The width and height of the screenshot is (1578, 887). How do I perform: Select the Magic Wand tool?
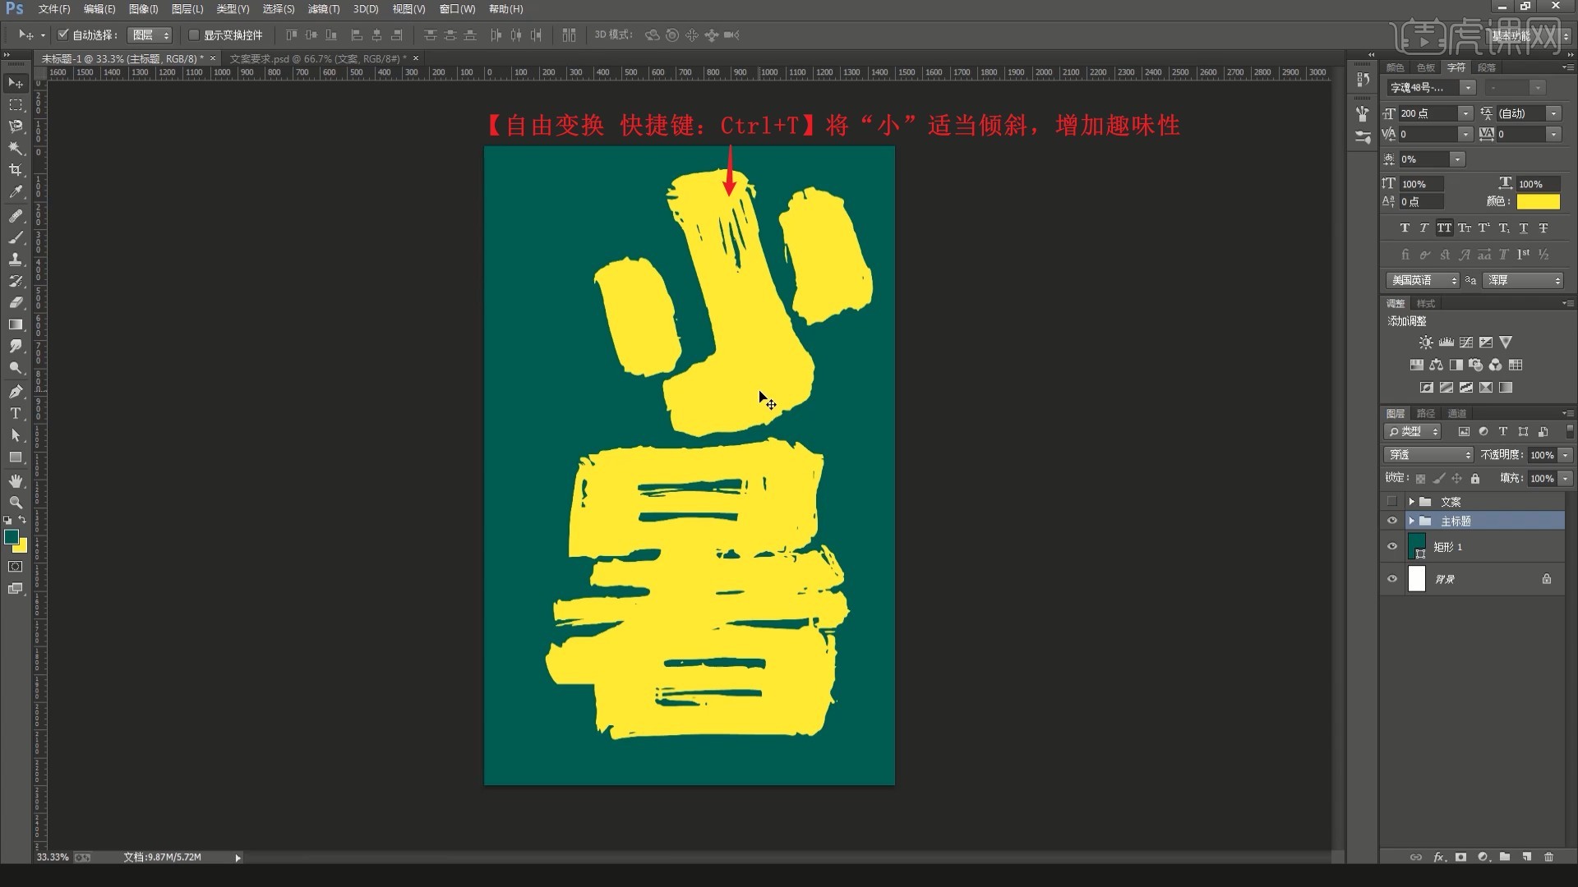coord(16,148)
